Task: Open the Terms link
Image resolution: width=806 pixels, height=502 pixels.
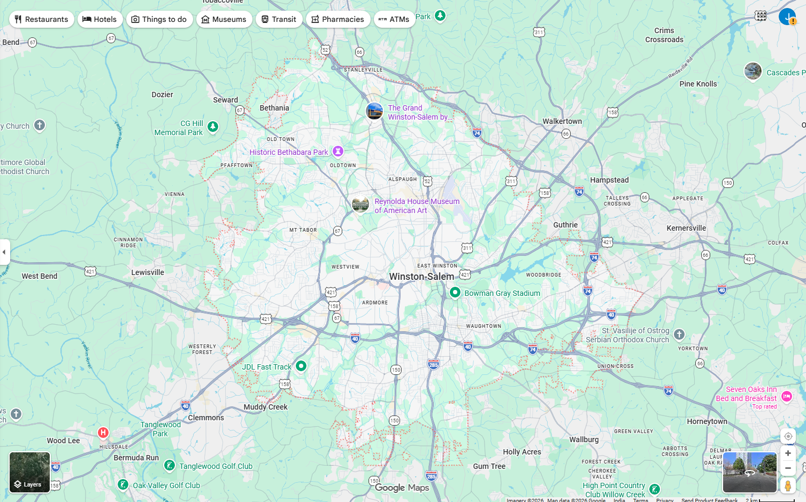Action: point(640,500)
